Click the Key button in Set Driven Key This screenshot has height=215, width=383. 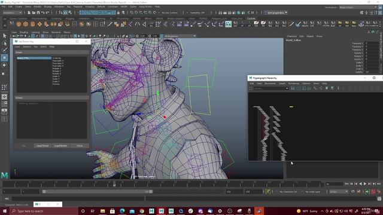pos(24,146)
